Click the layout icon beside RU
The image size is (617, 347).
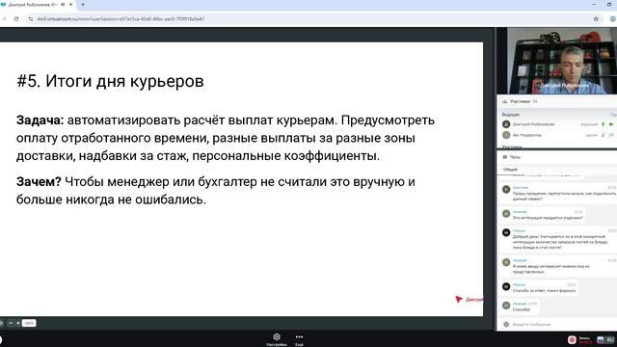pos(601,339)
